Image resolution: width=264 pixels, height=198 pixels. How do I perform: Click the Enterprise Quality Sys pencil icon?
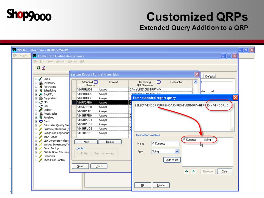pos(41,125)
